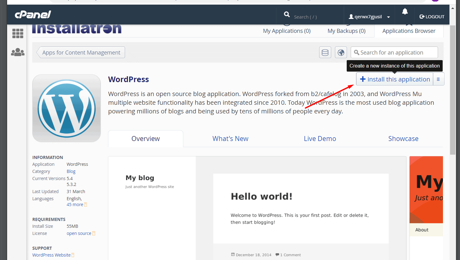This screenshot has width=460, height=260.
Task: Open the user manager people icon
Action: coord(18,52)
